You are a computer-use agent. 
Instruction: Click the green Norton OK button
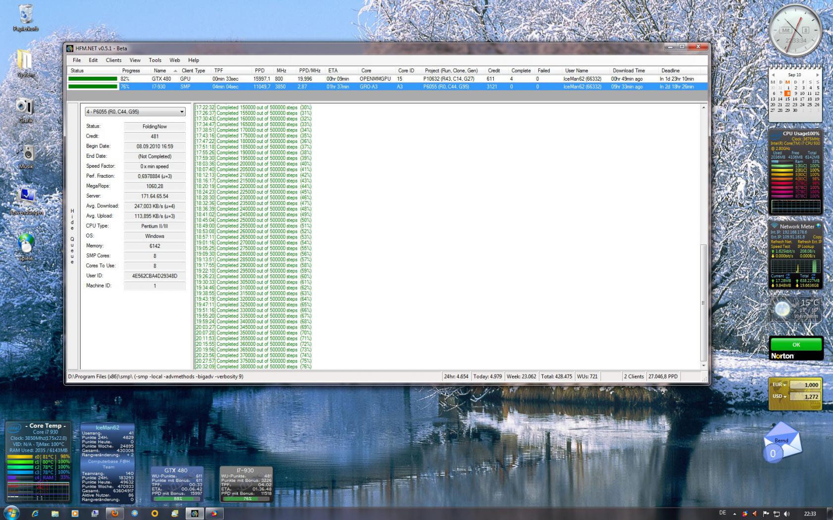(796, 345)
